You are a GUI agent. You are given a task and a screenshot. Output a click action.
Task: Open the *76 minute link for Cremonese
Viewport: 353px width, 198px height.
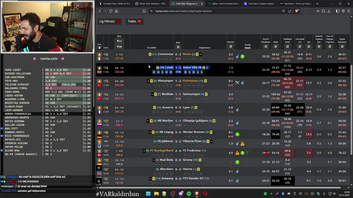[106, 54]
